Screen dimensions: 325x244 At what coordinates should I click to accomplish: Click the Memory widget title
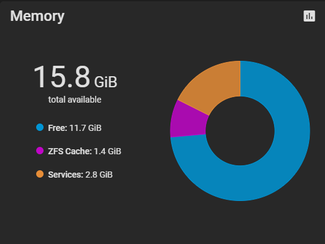[x=37, y=16]
